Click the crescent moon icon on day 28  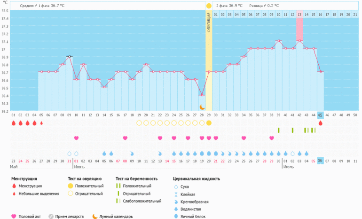pyautogui.click(x=202, y=107)
